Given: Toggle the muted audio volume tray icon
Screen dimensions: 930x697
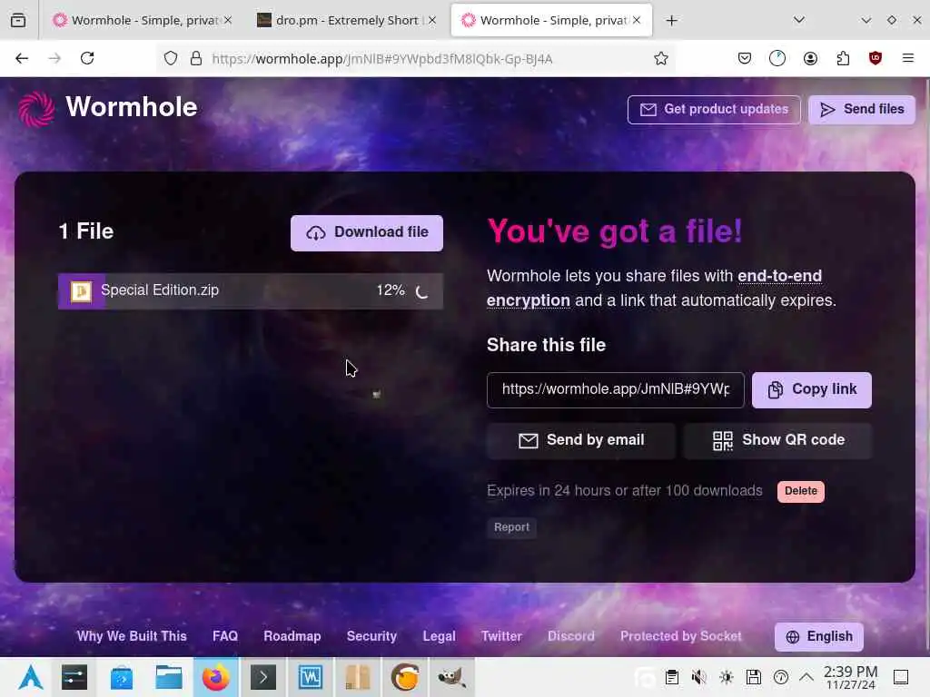Looking at the screenshot, I should point(699,677).
